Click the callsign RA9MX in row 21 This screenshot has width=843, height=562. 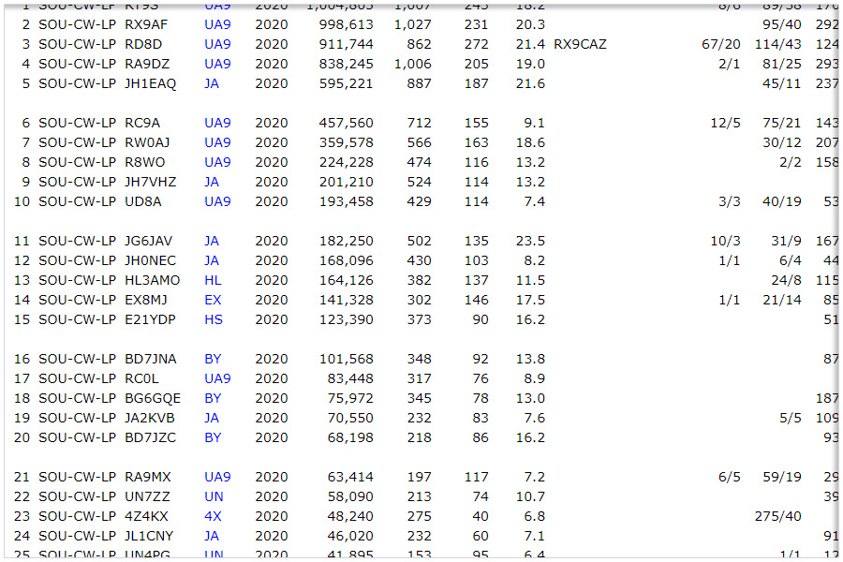(x=148, y=477)
